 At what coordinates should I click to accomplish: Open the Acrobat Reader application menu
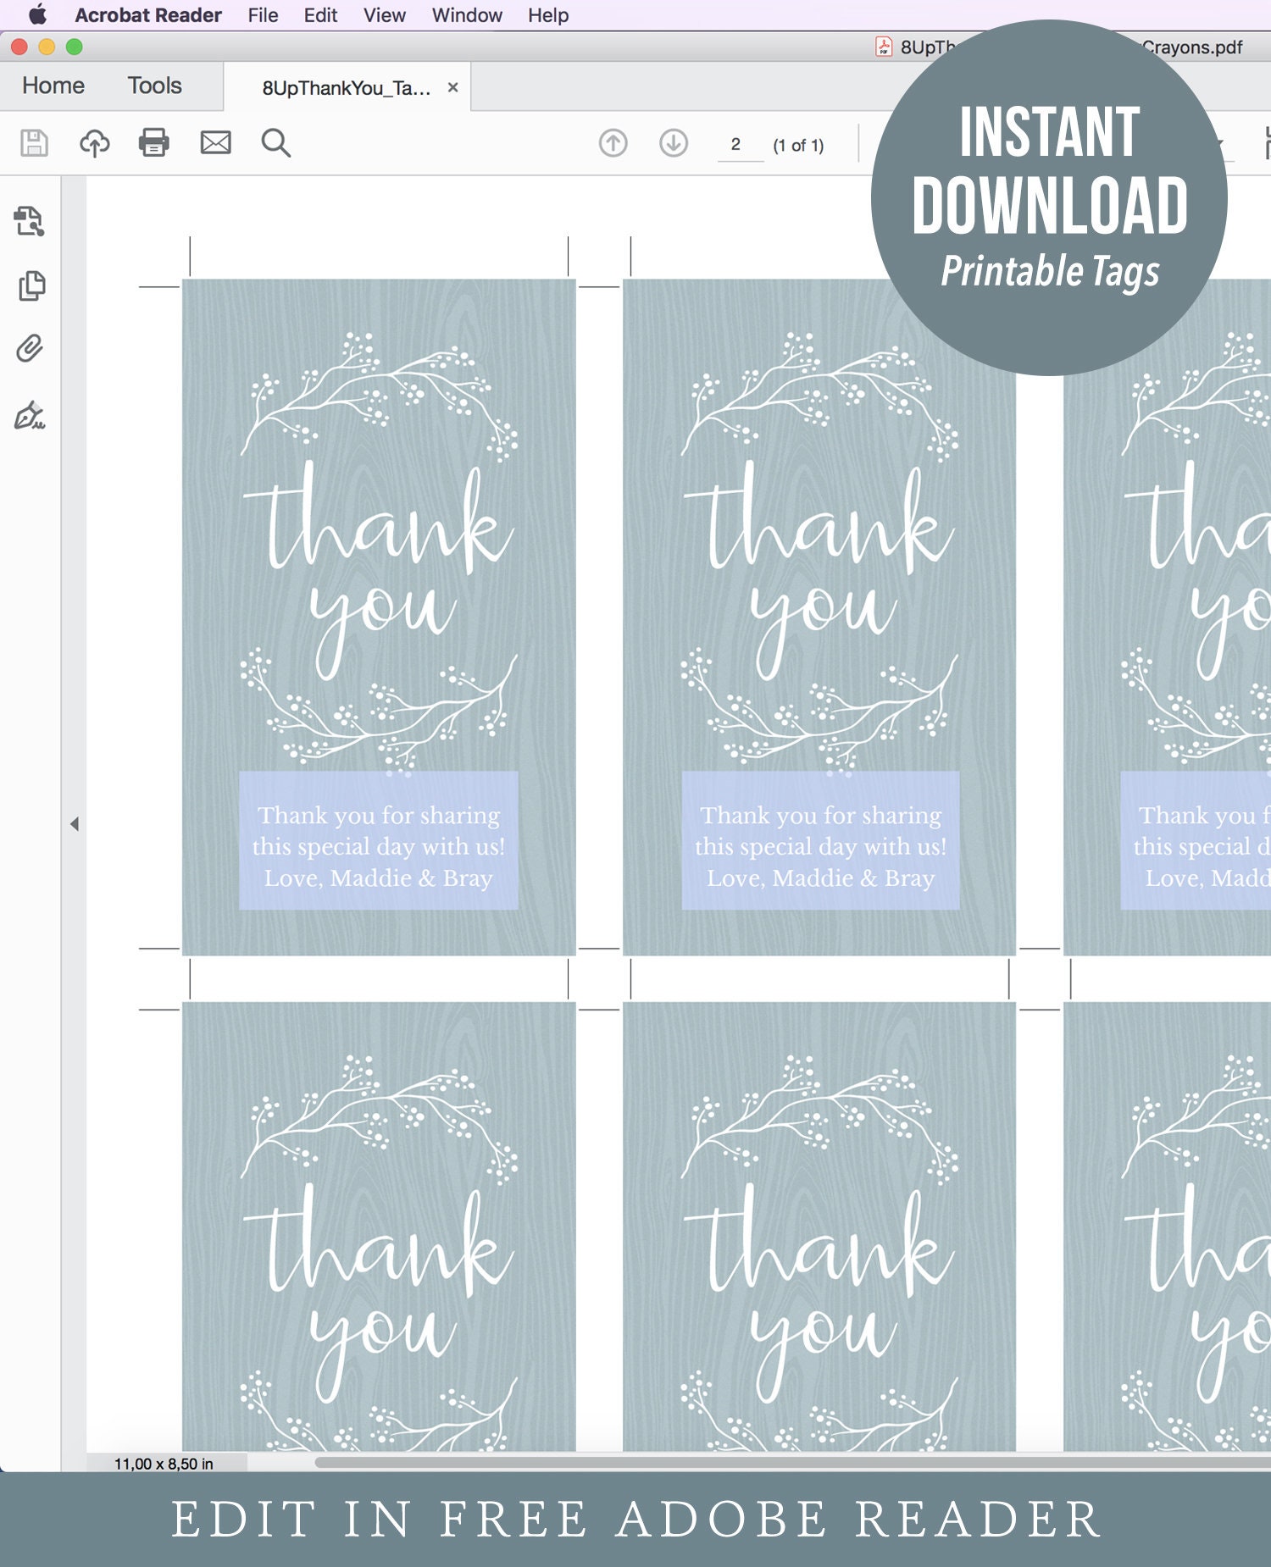click(x=147, y=15)
